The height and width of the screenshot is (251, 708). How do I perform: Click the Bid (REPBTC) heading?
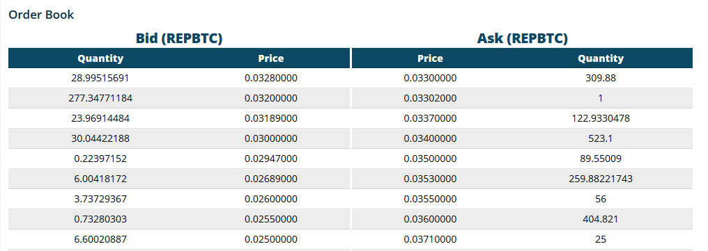point(179,38)
